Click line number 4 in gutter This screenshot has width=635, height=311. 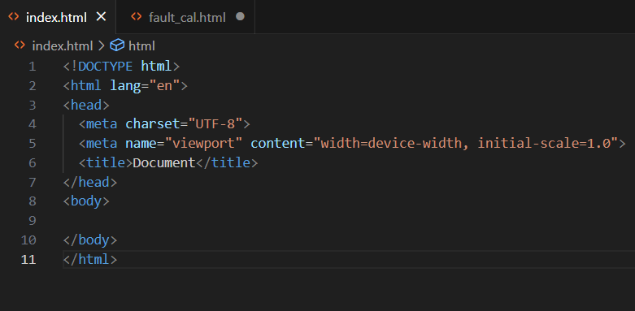(x=32, y=124)
